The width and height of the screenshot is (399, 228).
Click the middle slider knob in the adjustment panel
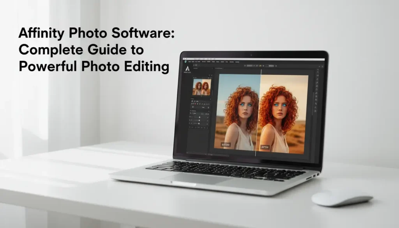coord(199,120)
